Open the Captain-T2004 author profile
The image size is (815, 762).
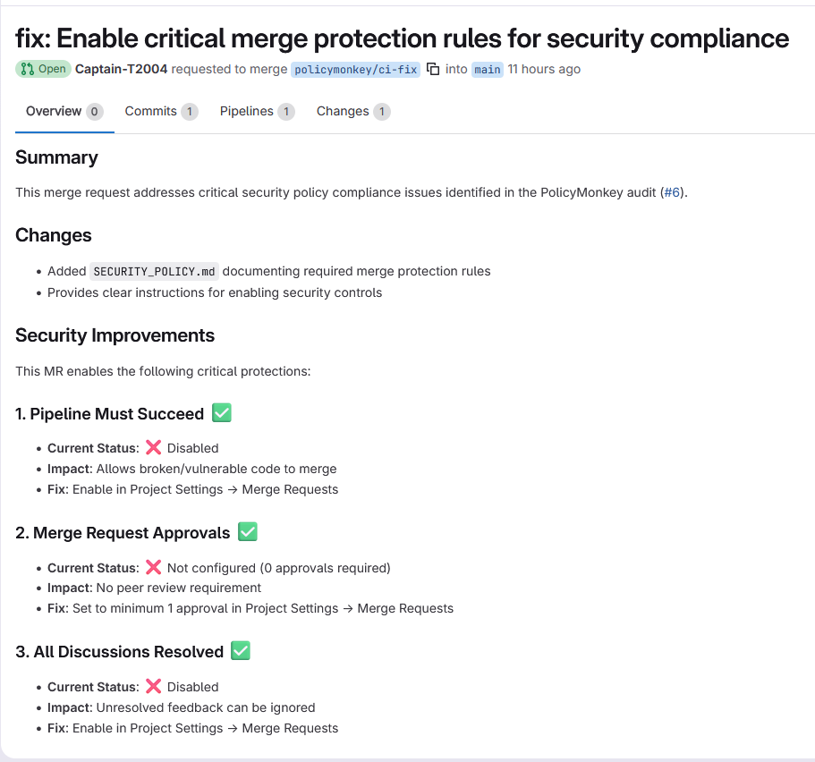pyautogui.click(x=121, y=69)
